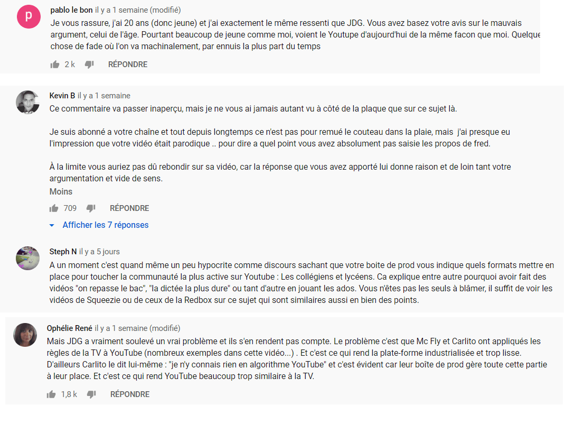Open Steph N's channel name
The width and height of the screenshot is (566, 424).
pos(63,252)
